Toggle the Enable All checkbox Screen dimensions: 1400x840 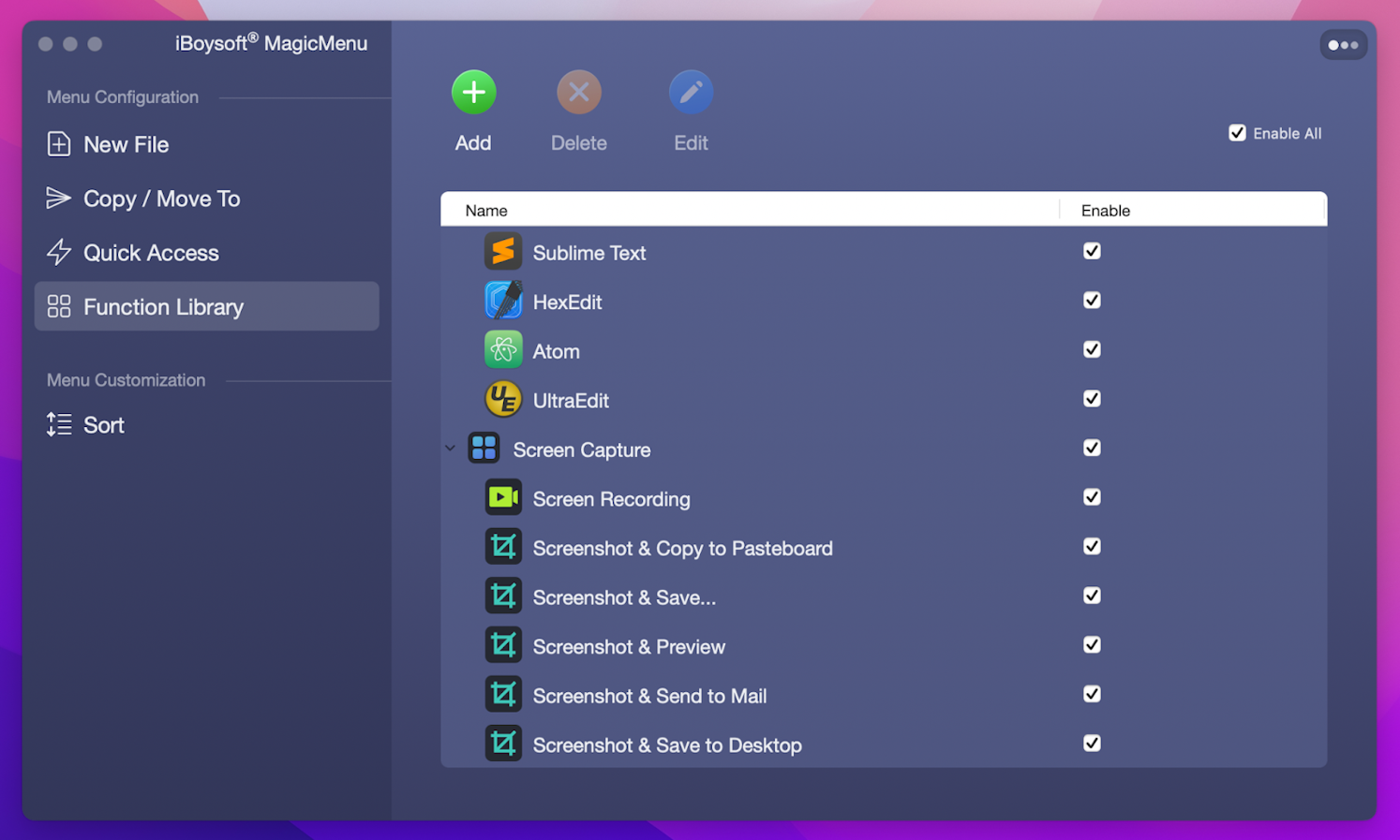(1237, 132)
